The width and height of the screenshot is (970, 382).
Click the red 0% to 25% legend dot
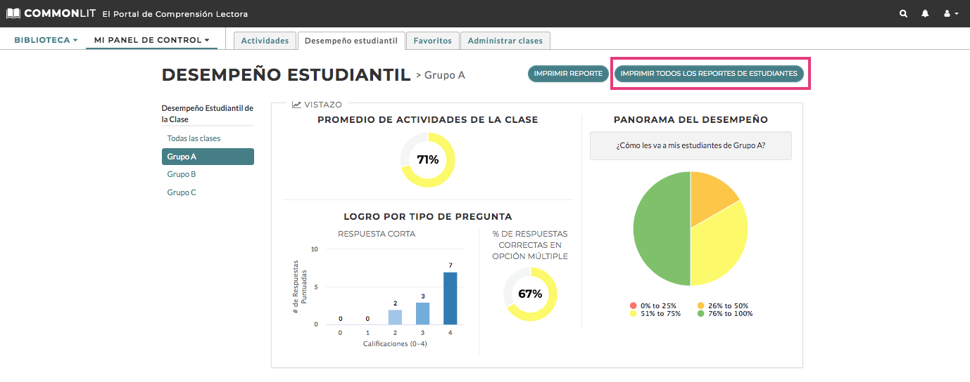tap(633, 305)
